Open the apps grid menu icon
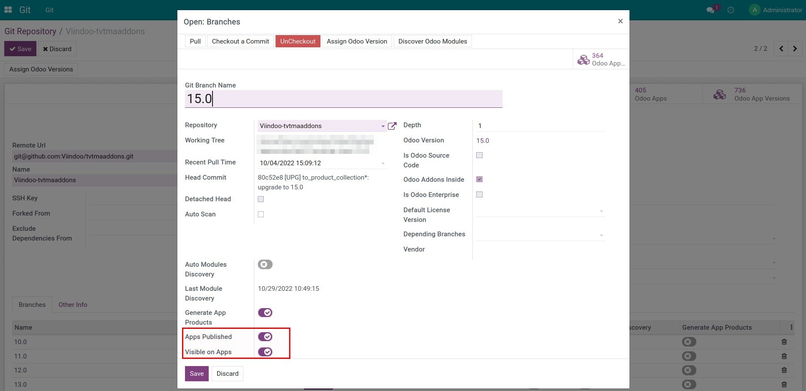Image resolution: width=806 pixels, height=391 pixels. pos(8,10)
